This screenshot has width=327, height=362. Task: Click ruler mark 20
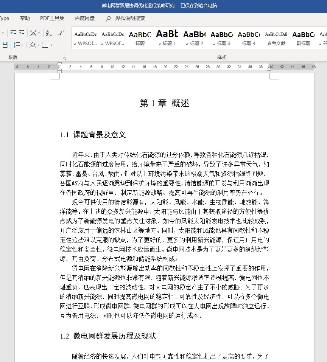tap(165, 67)
